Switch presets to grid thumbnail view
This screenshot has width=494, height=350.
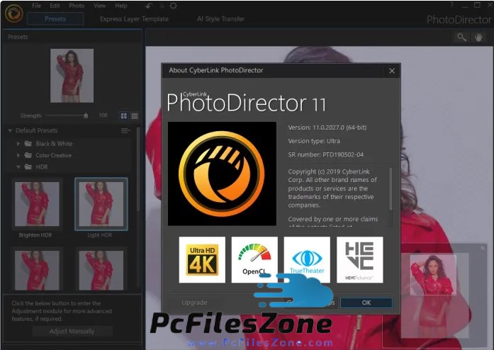[124, 115]
